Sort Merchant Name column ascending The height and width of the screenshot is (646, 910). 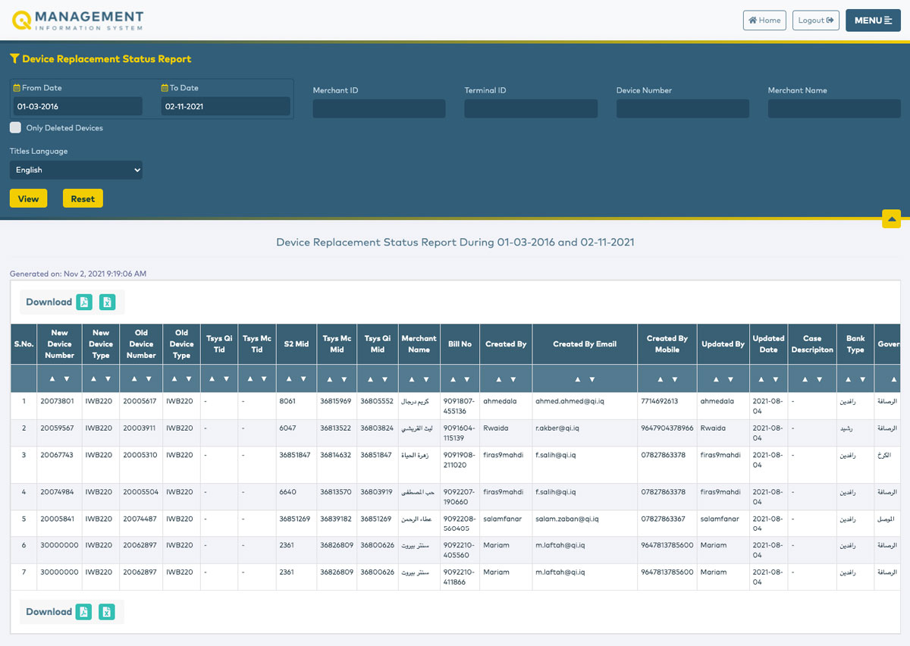[x=412, y=378]
